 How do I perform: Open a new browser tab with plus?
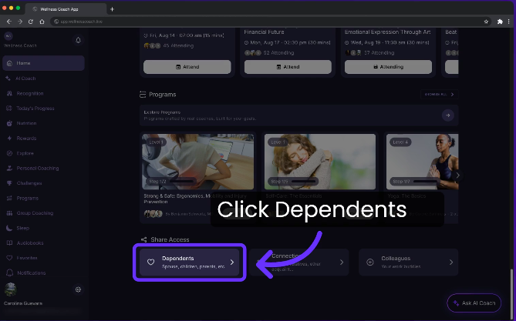point(112,9)
